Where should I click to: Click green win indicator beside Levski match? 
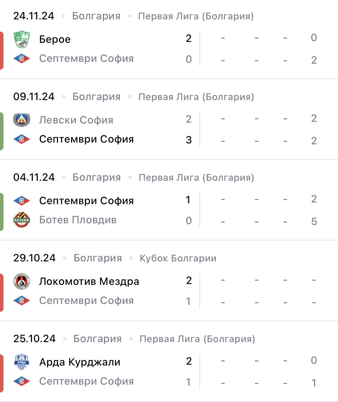pos(2,131)
